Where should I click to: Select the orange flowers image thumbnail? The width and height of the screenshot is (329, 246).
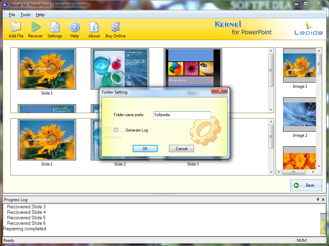tap(300, 158)
